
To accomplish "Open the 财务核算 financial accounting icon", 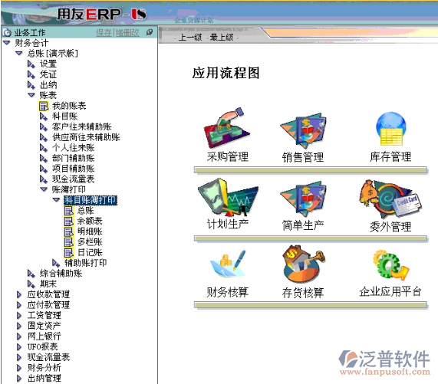I will click(228, 264).
